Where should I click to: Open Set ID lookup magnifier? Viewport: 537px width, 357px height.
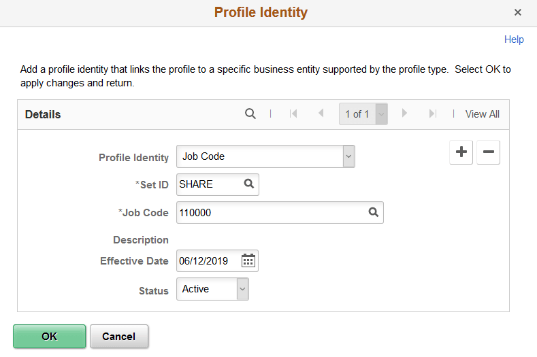[249, 184]
